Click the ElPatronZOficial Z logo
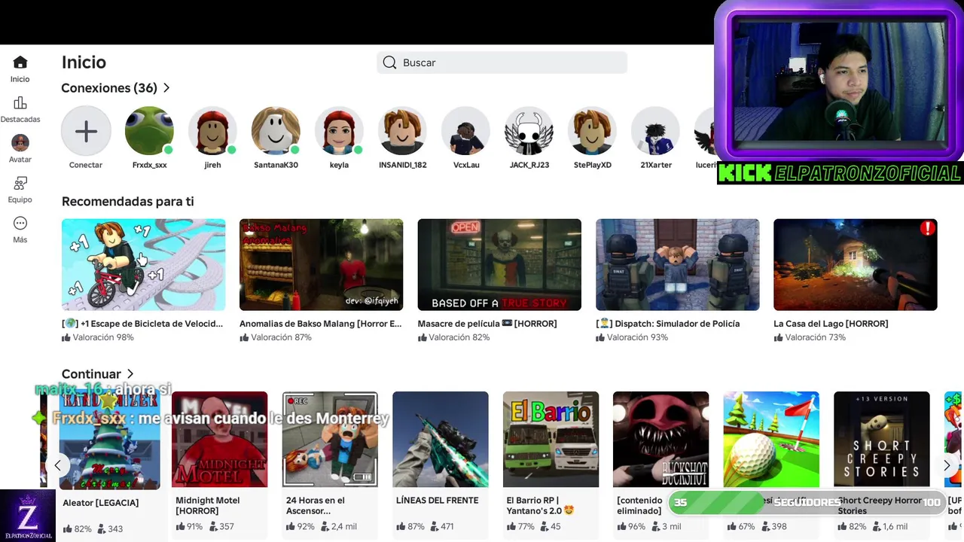This screenshot has height=542, width=964. [28, 516]
